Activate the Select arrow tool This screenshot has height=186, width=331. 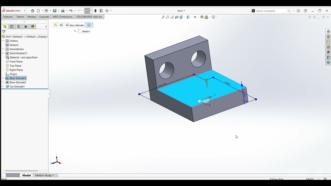point(87,11)
